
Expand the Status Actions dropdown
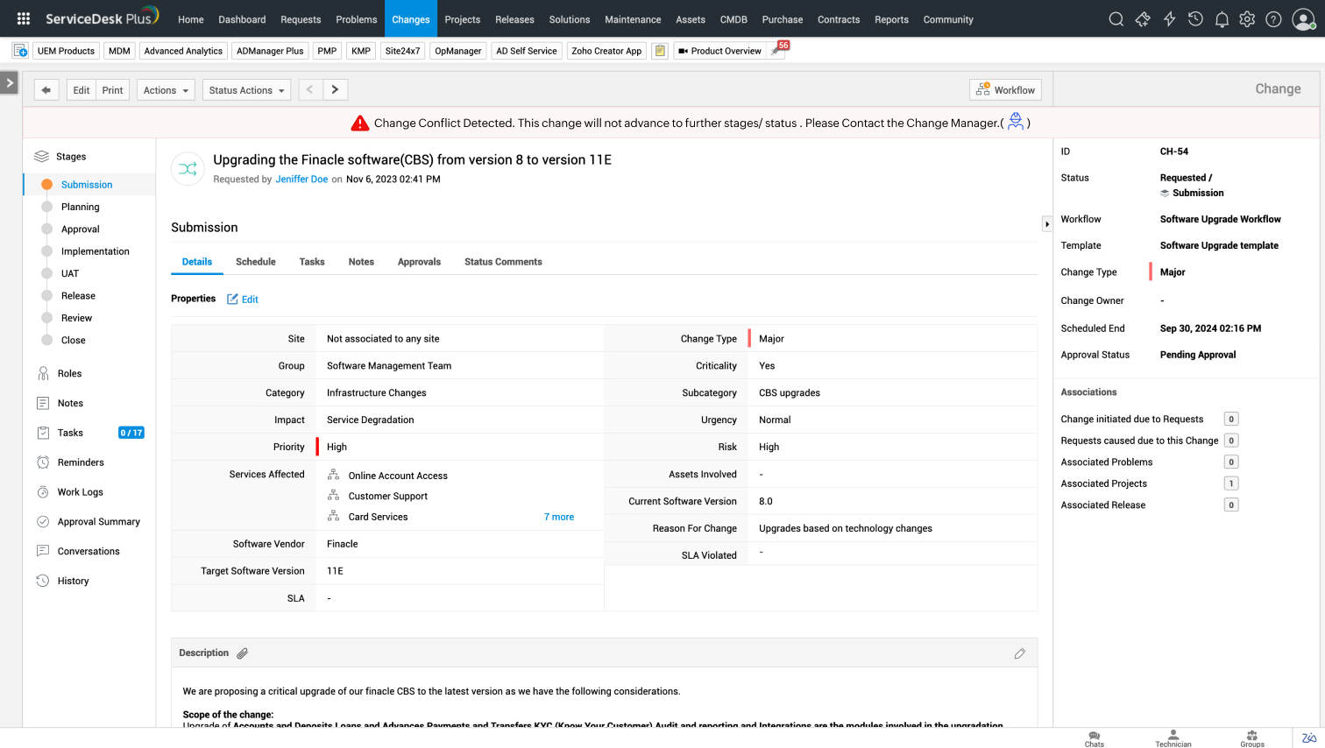[246, 90]
